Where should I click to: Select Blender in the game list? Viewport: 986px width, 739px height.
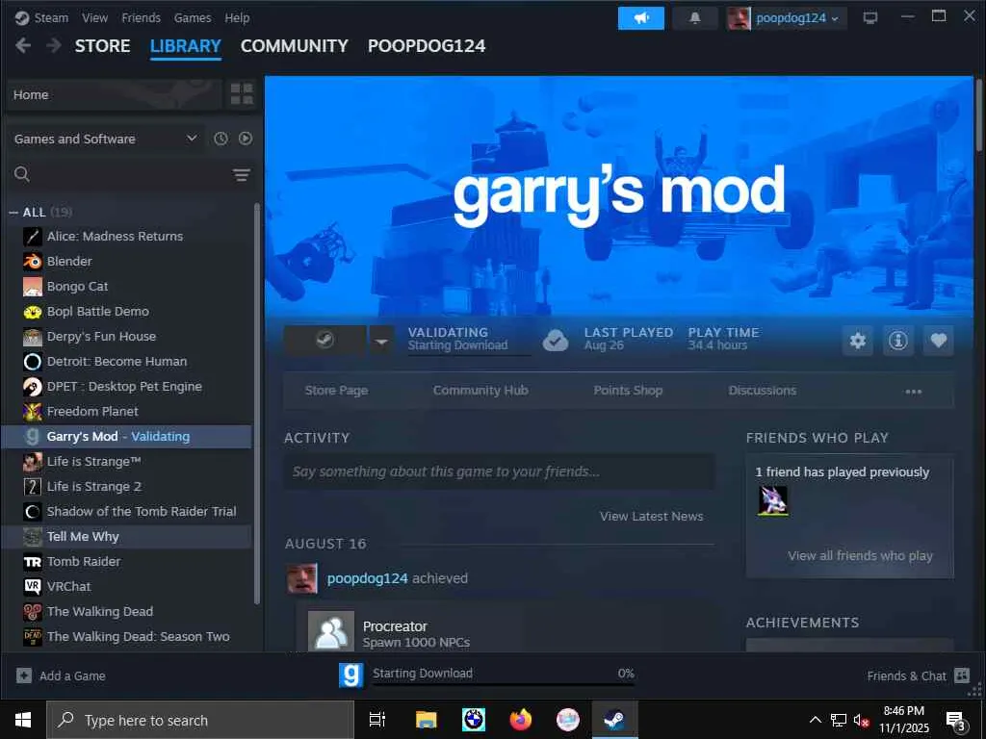click(x=127, y=262)
